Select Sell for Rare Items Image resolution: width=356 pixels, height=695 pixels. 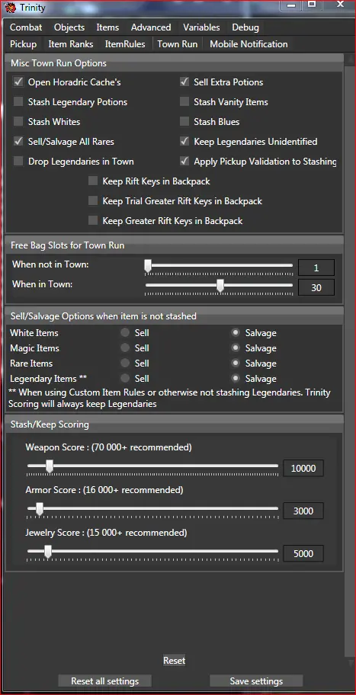126,363
